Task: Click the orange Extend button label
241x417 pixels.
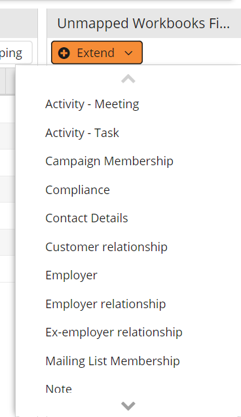Action: (96, 53)
